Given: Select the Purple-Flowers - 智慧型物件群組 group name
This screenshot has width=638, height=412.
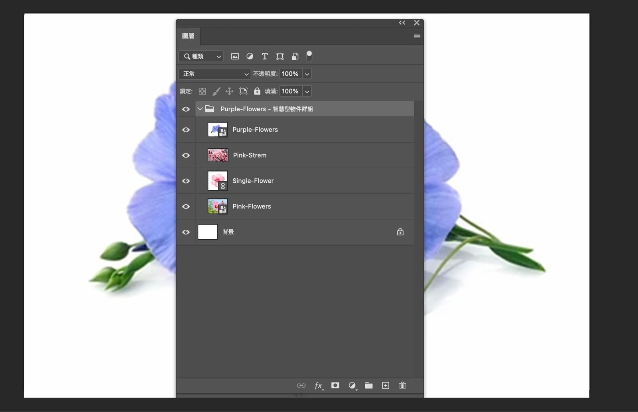Looking at the screenshot, I should 267,109.
